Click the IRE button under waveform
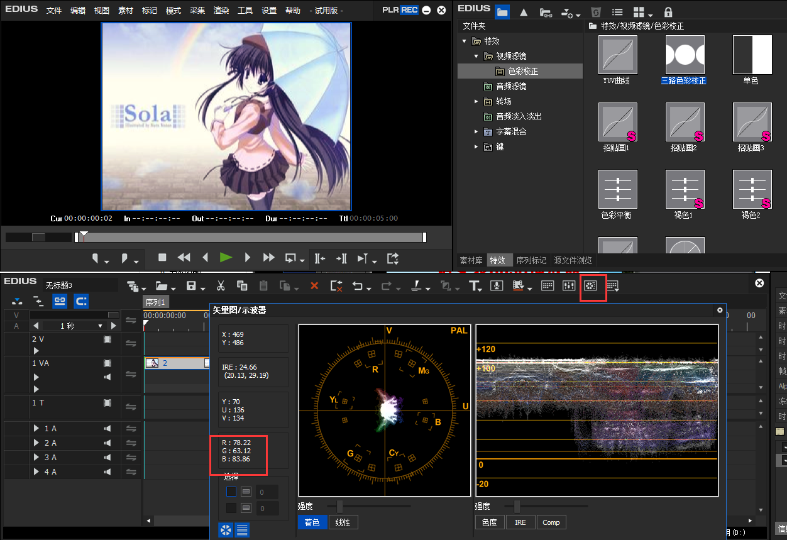Image resolution: width=787 pixels, height=540 pixels. [x=520, y=522]
